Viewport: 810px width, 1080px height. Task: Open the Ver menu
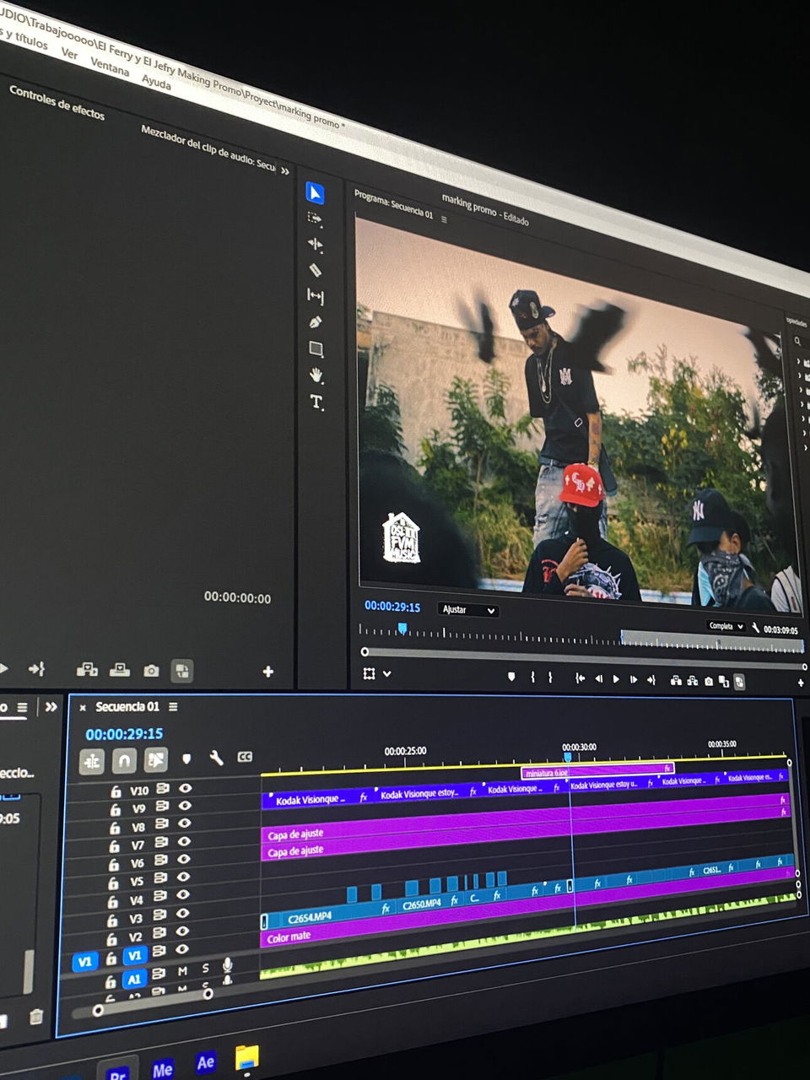(x=69, y=53)
